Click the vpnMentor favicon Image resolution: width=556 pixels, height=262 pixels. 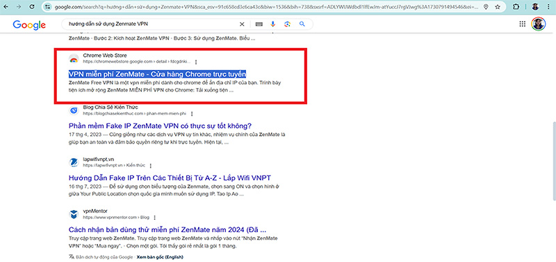pos(74,214)
